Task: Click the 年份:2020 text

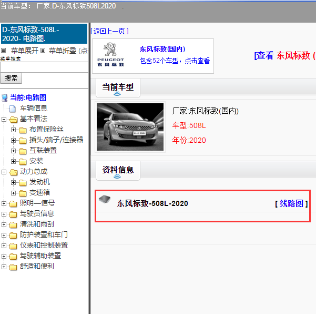Action: tap(189, 140)
